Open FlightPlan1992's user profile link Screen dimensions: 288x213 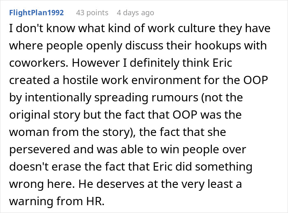point(36,13)
